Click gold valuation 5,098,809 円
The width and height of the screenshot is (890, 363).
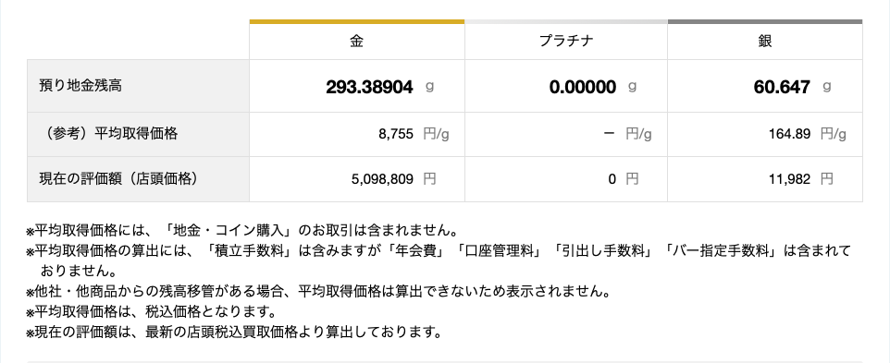pyautogui.click(x=394, y=179)
